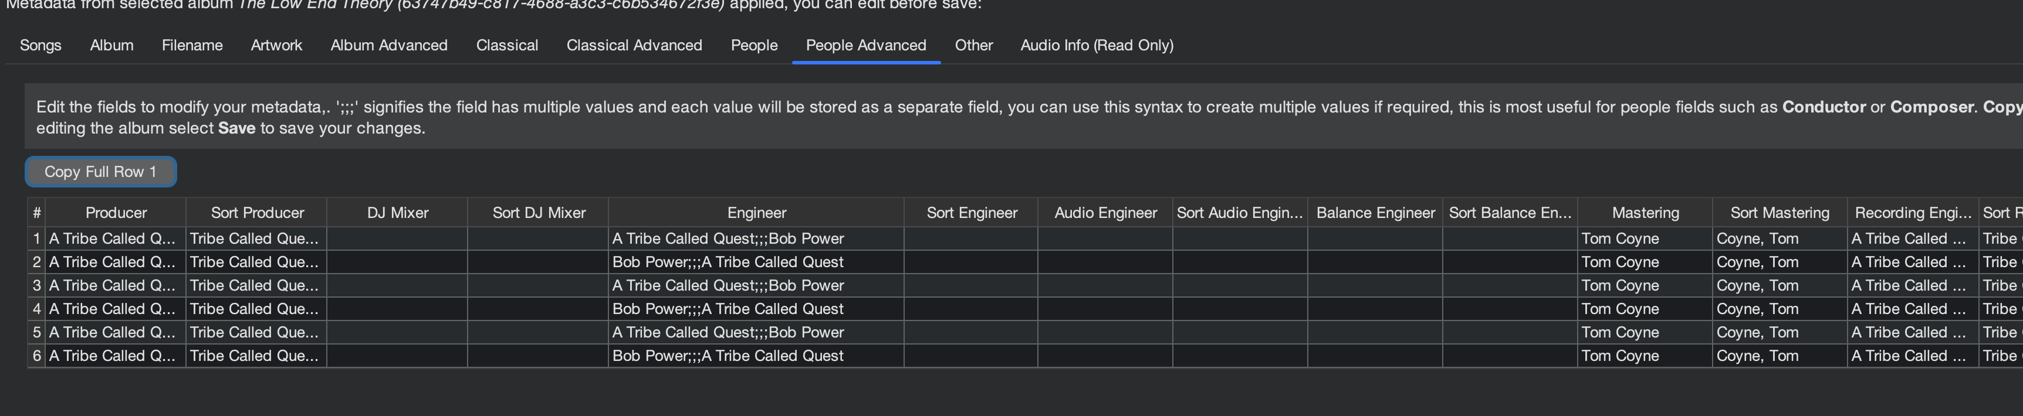Click the Recording Engineer column header

pos(1913,213)
